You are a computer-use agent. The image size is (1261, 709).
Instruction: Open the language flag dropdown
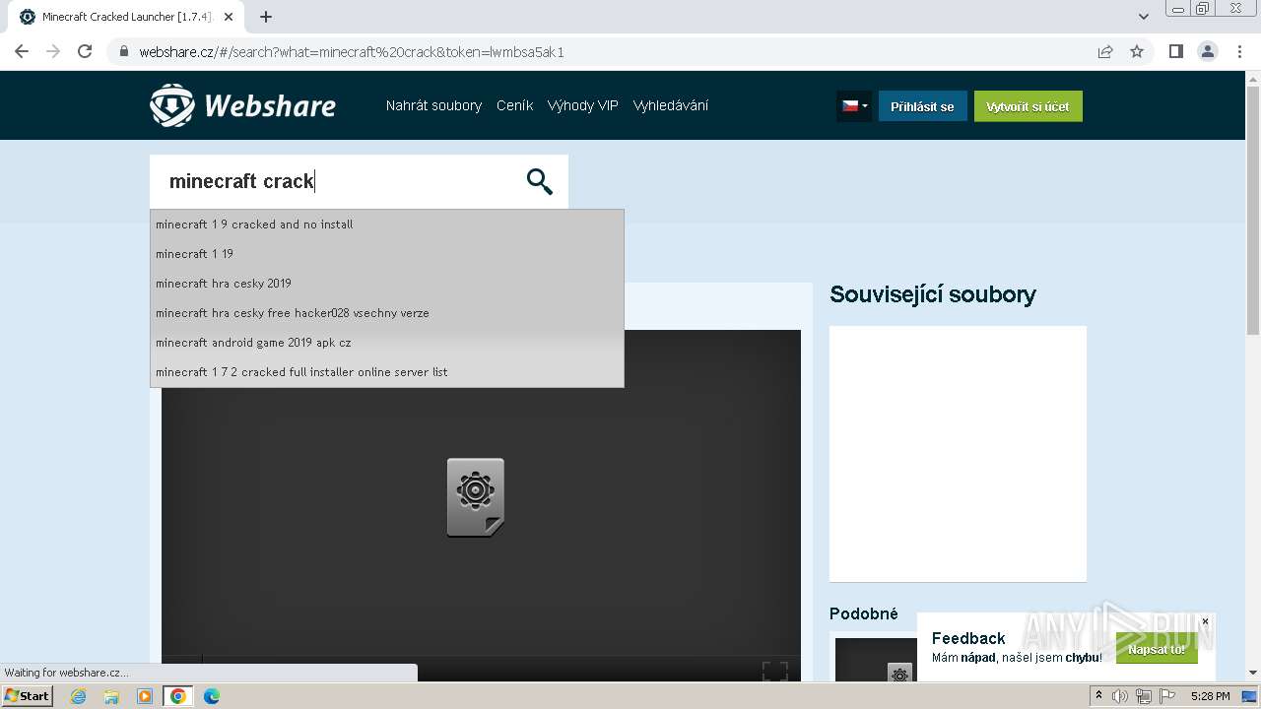pyautogui.click(x=854, y=106)
